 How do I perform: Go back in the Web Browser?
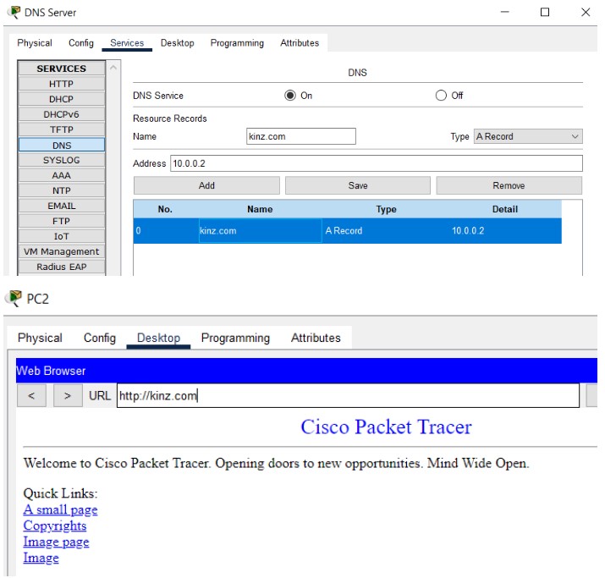tap(31, 395)
